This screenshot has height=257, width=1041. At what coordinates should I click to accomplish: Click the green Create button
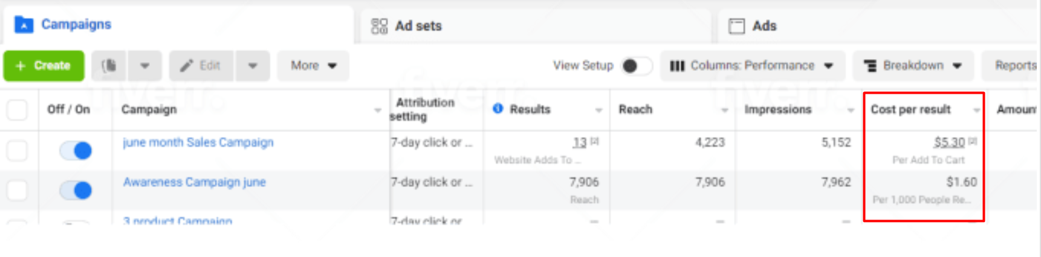44,65
